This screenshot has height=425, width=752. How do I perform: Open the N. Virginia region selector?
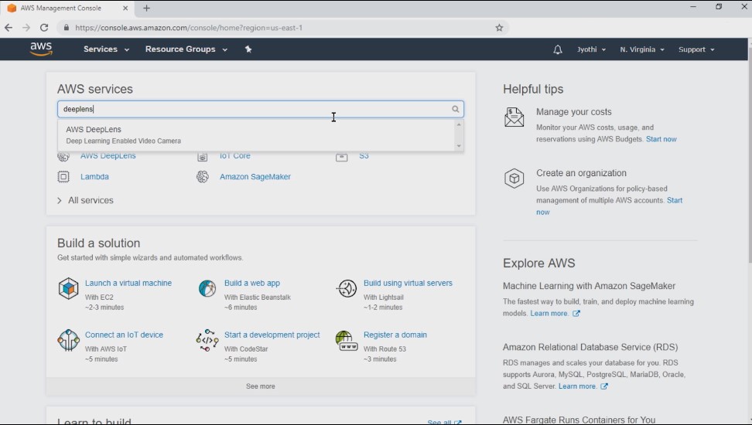tap(641, 49)
